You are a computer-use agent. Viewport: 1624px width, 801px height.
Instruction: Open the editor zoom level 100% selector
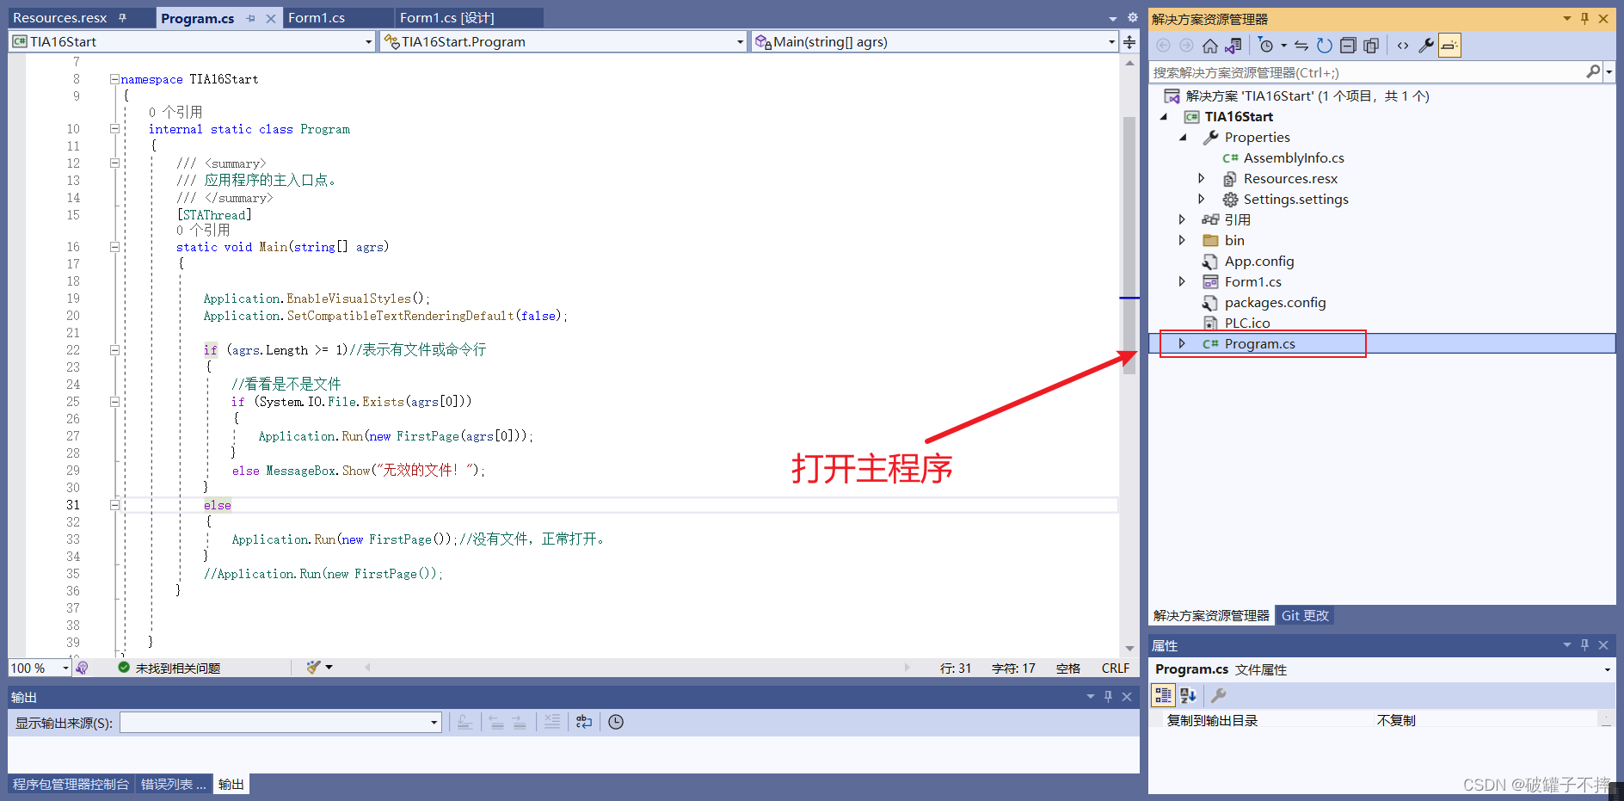[x=38, y=668]
